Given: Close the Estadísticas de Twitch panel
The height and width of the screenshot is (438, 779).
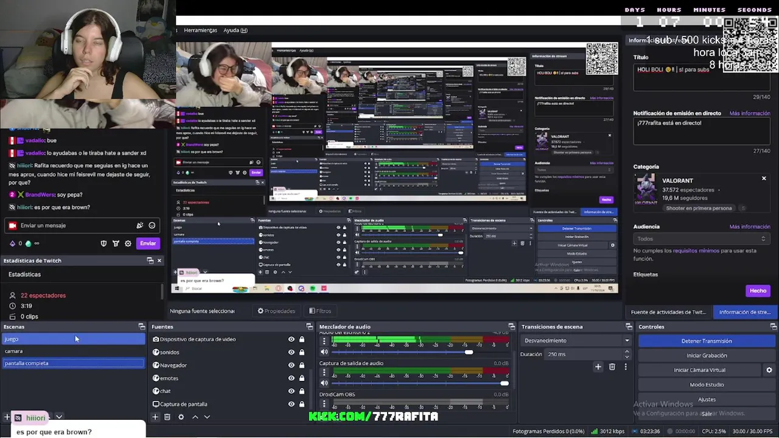Looking at the screenshot, I should pos(159,260).
